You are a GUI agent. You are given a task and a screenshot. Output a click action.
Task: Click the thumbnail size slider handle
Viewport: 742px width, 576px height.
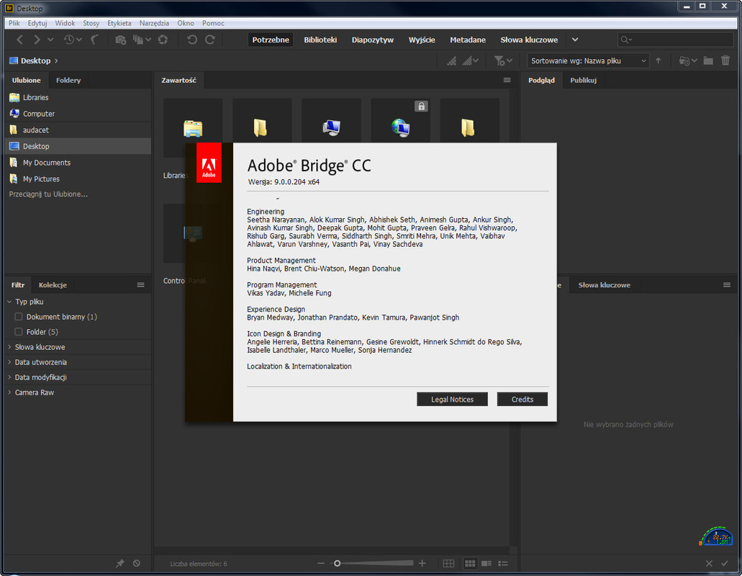(337, 563)
